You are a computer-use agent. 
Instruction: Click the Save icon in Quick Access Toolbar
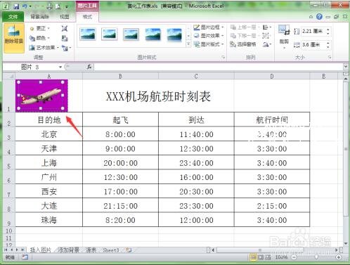tap(16, 6)
